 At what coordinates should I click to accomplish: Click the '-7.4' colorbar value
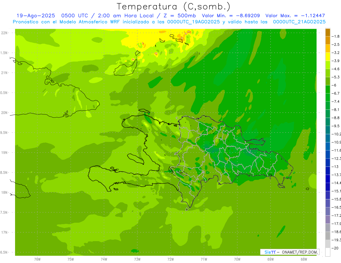tap(336, 102)
